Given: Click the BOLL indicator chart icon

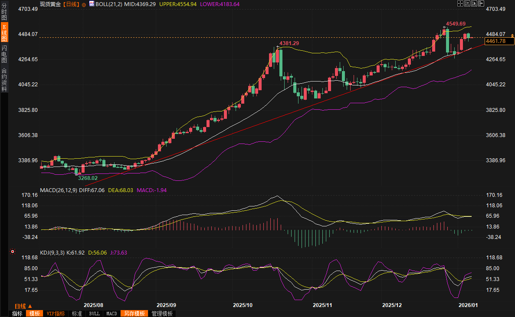Looking at the screenshot, I should [92, 4].
